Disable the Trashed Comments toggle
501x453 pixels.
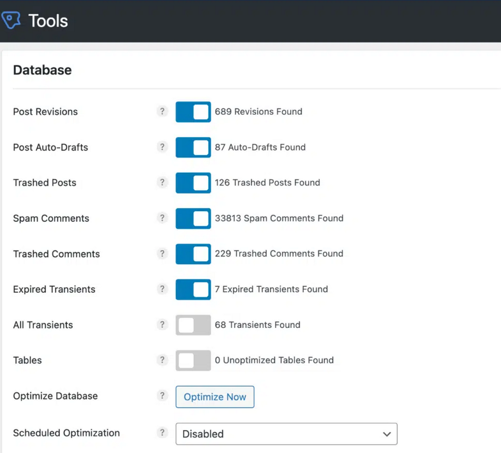pos(192,254)
